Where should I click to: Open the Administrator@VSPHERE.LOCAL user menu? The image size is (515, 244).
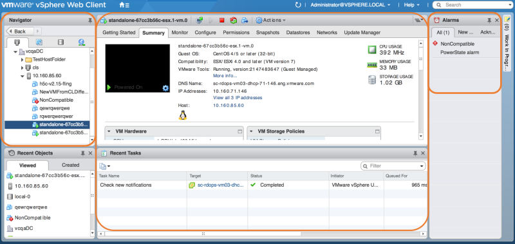tap(350, 5)
